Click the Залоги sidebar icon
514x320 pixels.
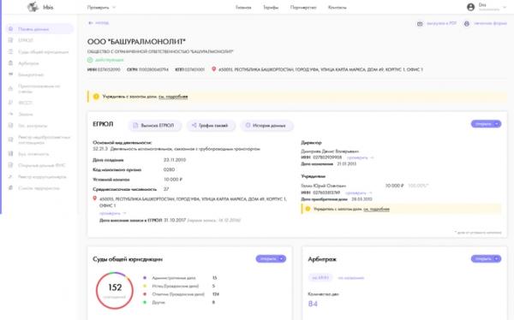[10, 114]
